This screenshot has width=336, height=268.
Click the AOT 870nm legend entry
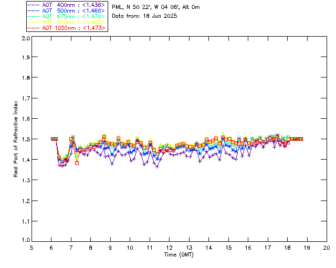pyautogui.click(x=67, y=22)
